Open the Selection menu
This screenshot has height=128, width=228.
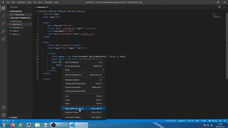click(21, 2)
